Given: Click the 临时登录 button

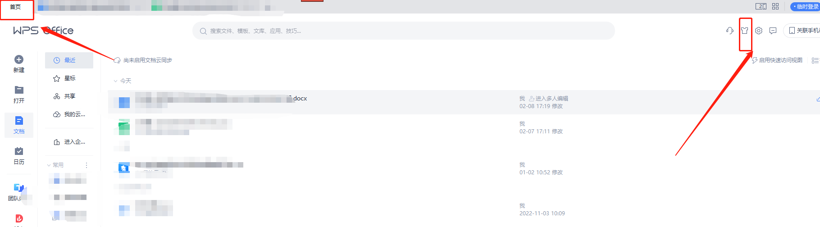Looking at the screenshot, I should point(806,7).
